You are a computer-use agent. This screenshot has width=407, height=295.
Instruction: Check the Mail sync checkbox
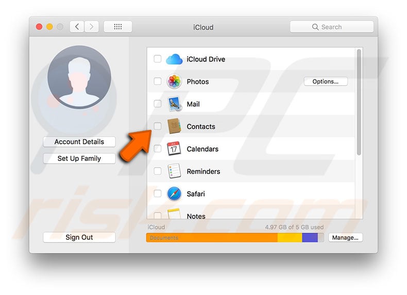point(157,104)
